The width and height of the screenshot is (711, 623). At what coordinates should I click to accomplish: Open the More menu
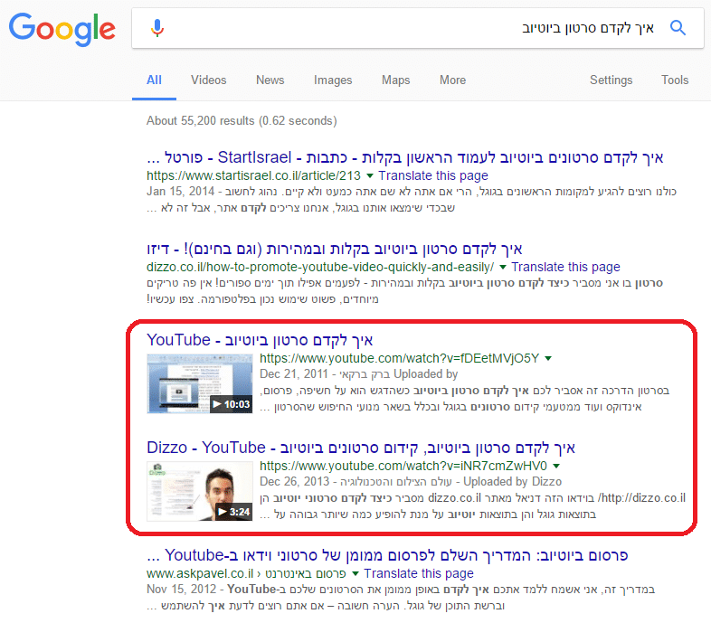point(452,80)
